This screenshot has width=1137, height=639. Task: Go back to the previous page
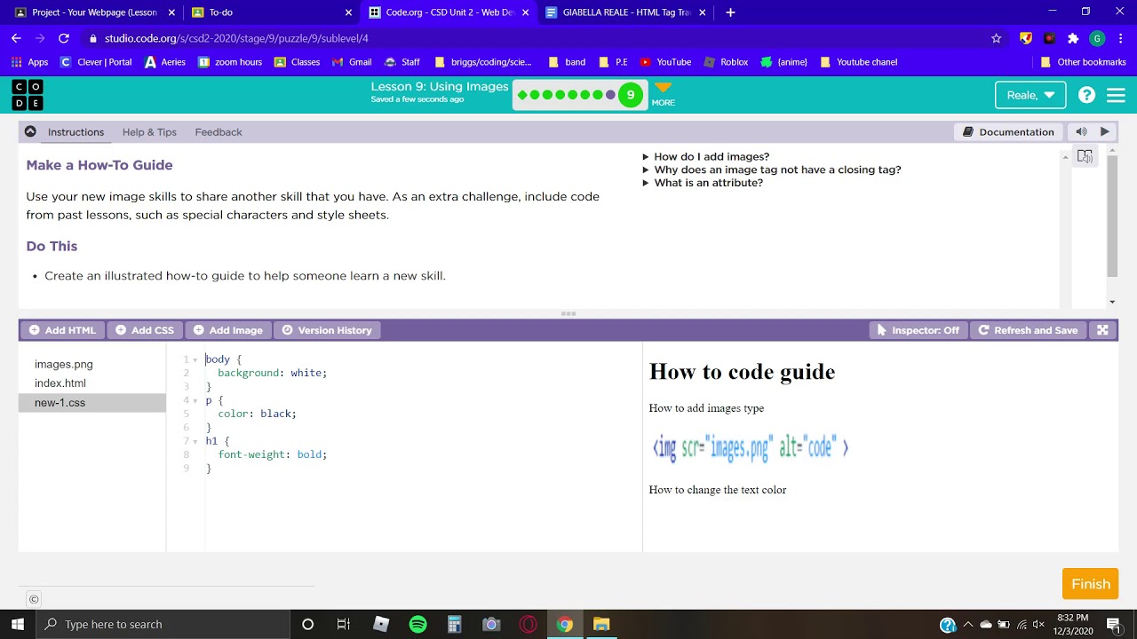[16, 38]
